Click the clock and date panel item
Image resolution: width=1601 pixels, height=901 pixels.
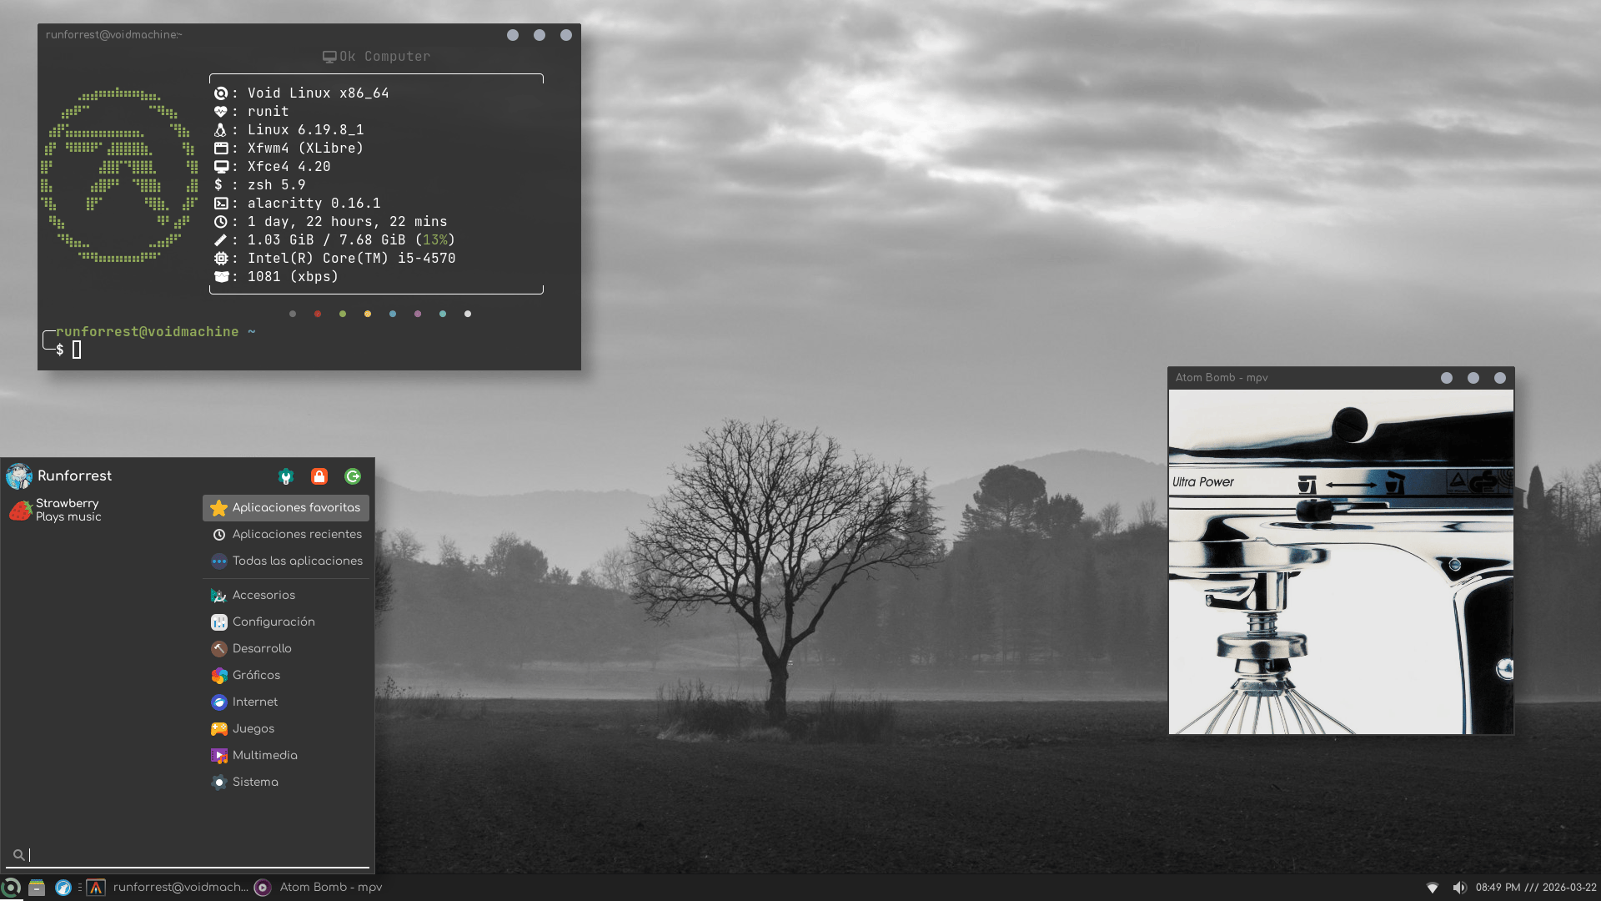[1535, 888]
